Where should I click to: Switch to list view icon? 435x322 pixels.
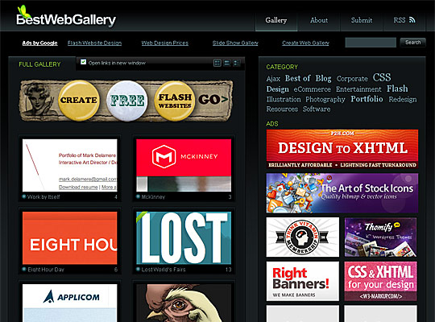(x=227, y=63)
